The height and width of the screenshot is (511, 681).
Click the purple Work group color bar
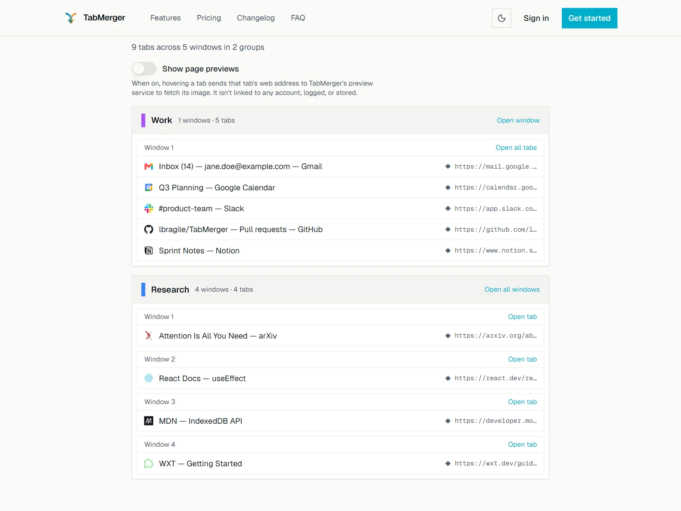coord(143,121)
